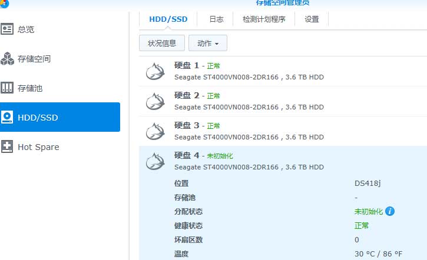Click the 状况信息 button
427x260 pixels.
(162, 43)
